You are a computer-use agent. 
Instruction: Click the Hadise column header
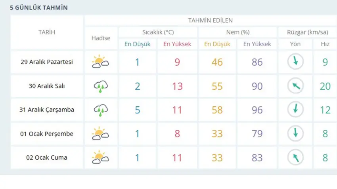pyautogui.click(x=101, y=38)
